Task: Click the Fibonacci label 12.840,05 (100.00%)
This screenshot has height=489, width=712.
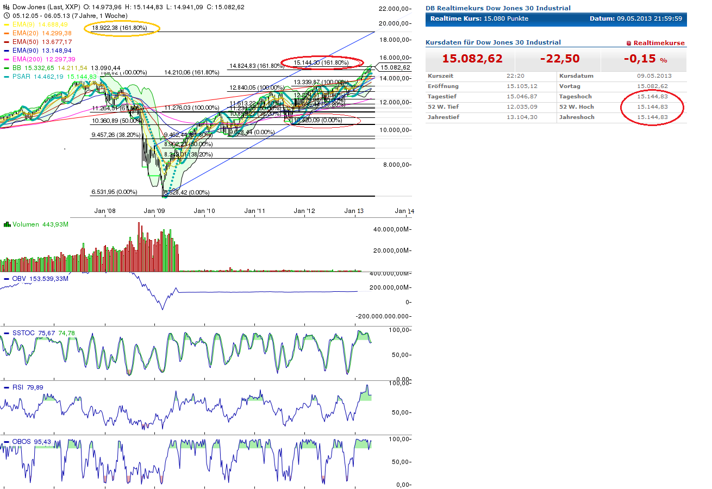Action: point(257,87)
